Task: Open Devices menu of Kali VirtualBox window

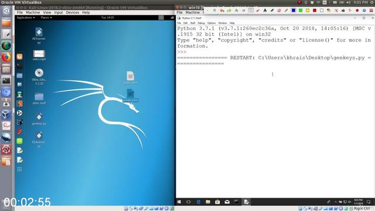Action: point(73,12)
